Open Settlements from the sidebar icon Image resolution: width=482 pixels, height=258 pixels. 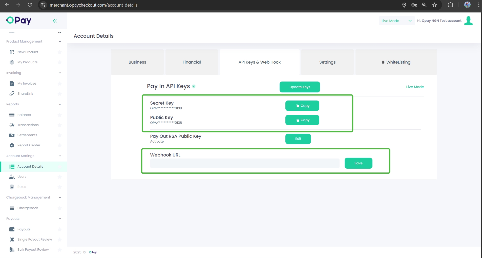(12, 135)
